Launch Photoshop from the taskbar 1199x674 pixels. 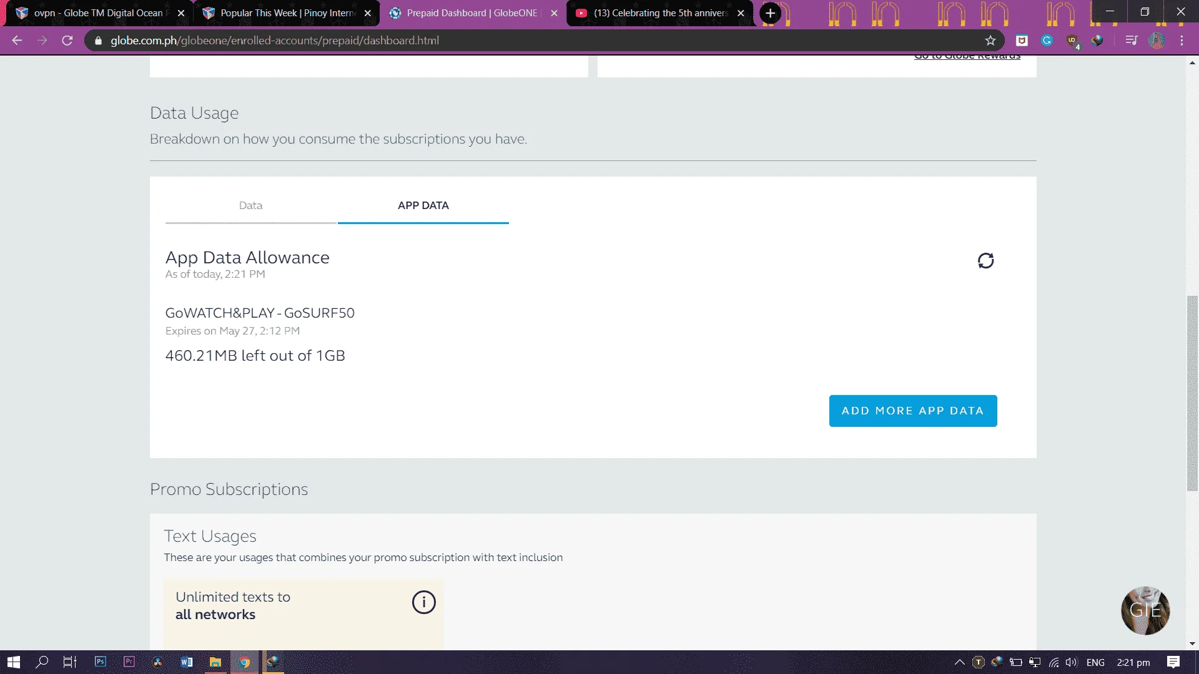coord(101,662)
